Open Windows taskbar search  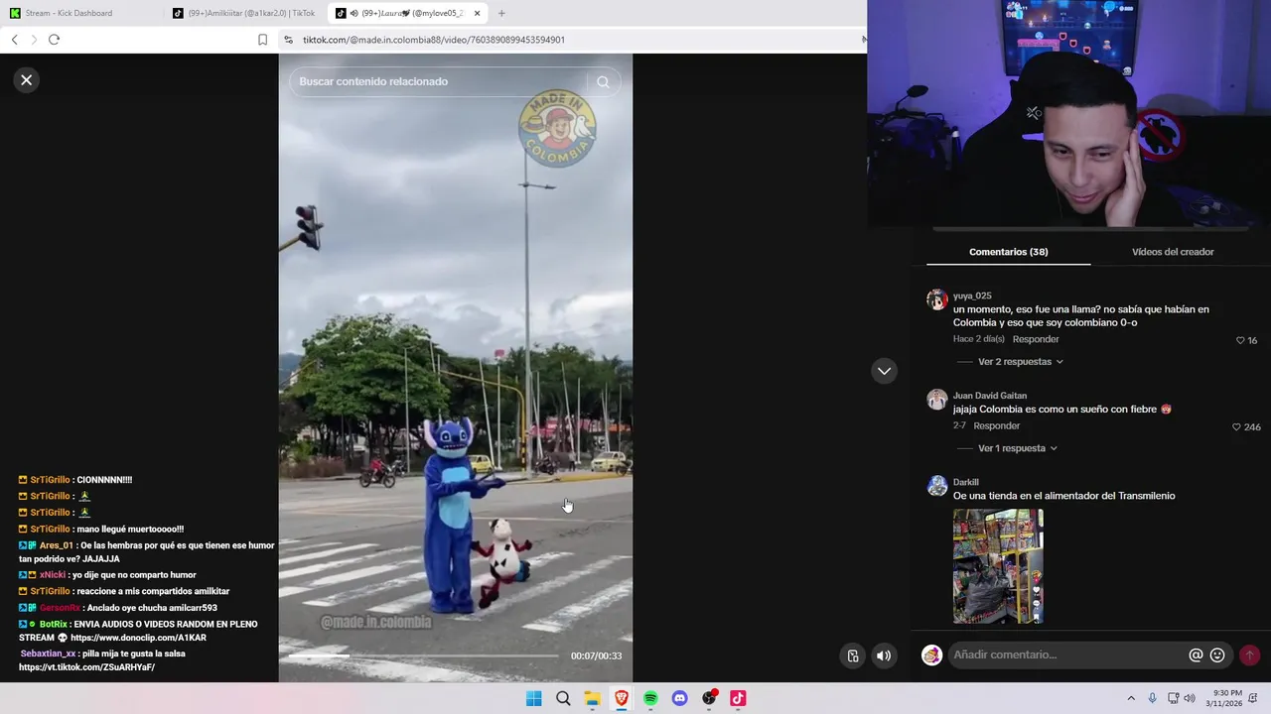click(x=563, y=698)
